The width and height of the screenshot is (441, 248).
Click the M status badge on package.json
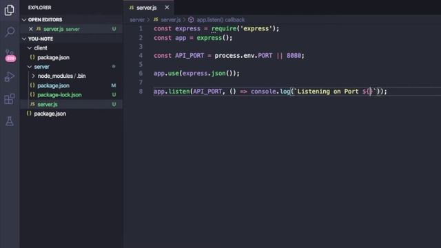tap(114, 85)
